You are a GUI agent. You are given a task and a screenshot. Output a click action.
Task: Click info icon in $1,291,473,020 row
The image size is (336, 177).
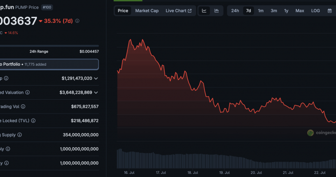coord(6,78)
